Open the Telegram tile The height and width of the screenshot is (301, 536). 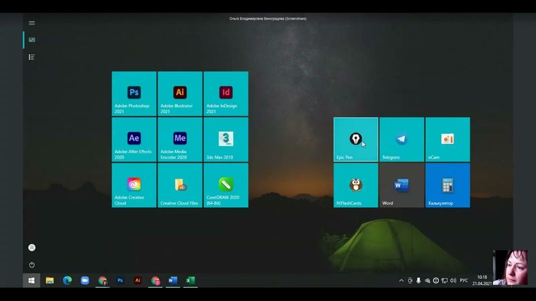pos(401,139)
